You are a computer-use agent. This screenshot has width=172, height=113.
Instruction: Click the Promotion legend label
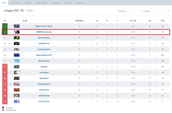pyautogui.click(x=9, y=108)
